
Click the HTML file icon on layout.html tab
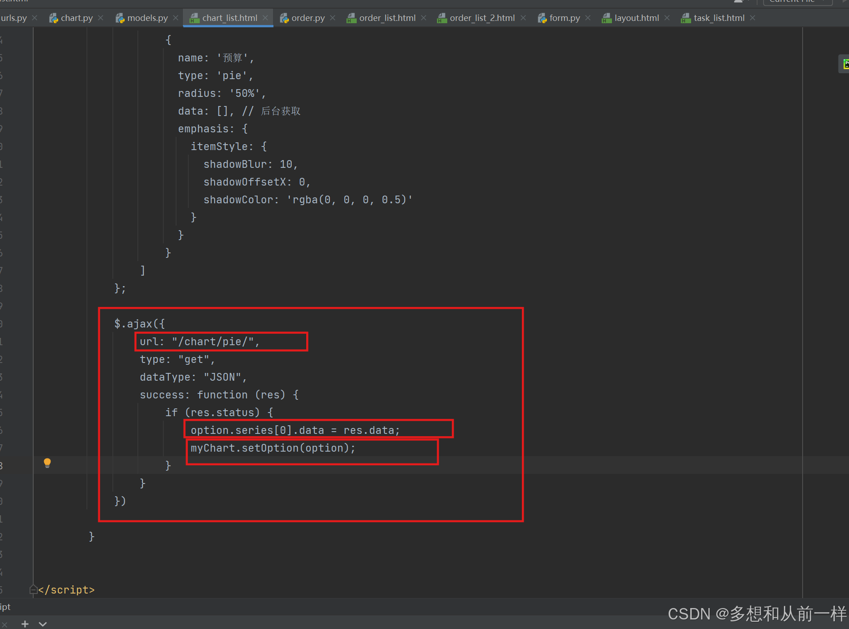tap(606, 18)
